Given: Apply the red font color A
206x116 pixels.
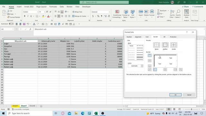Looking at the screenshot, I should [48, 16].
